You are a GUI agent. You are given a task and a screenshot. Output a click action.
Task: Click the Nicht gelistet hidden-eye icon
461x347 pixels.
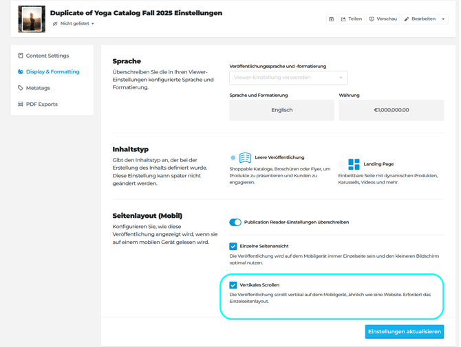click(55, 24)
